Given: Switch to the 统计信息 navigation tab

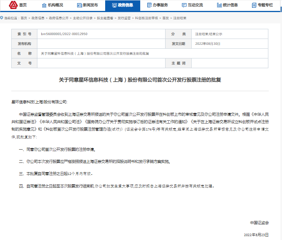Looking at the screenshot, I should pos(231,5).
